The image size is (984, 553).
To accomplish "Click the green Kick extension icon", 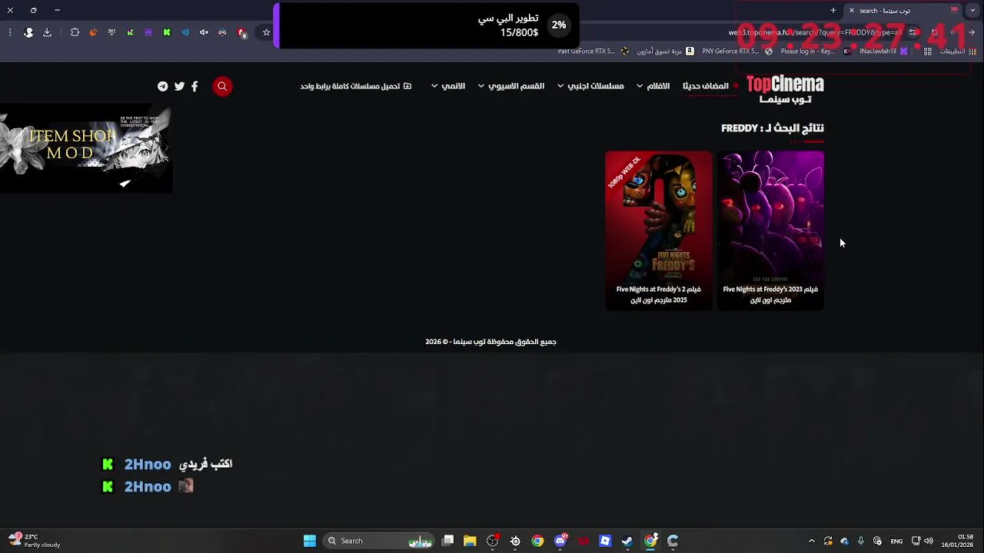I will pos(167,32).
